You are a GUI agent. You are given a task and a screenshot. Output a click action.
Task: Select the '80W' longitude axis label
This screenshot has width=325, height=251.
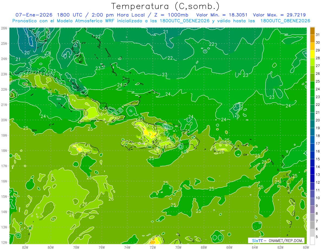click(x=51, y=247)
